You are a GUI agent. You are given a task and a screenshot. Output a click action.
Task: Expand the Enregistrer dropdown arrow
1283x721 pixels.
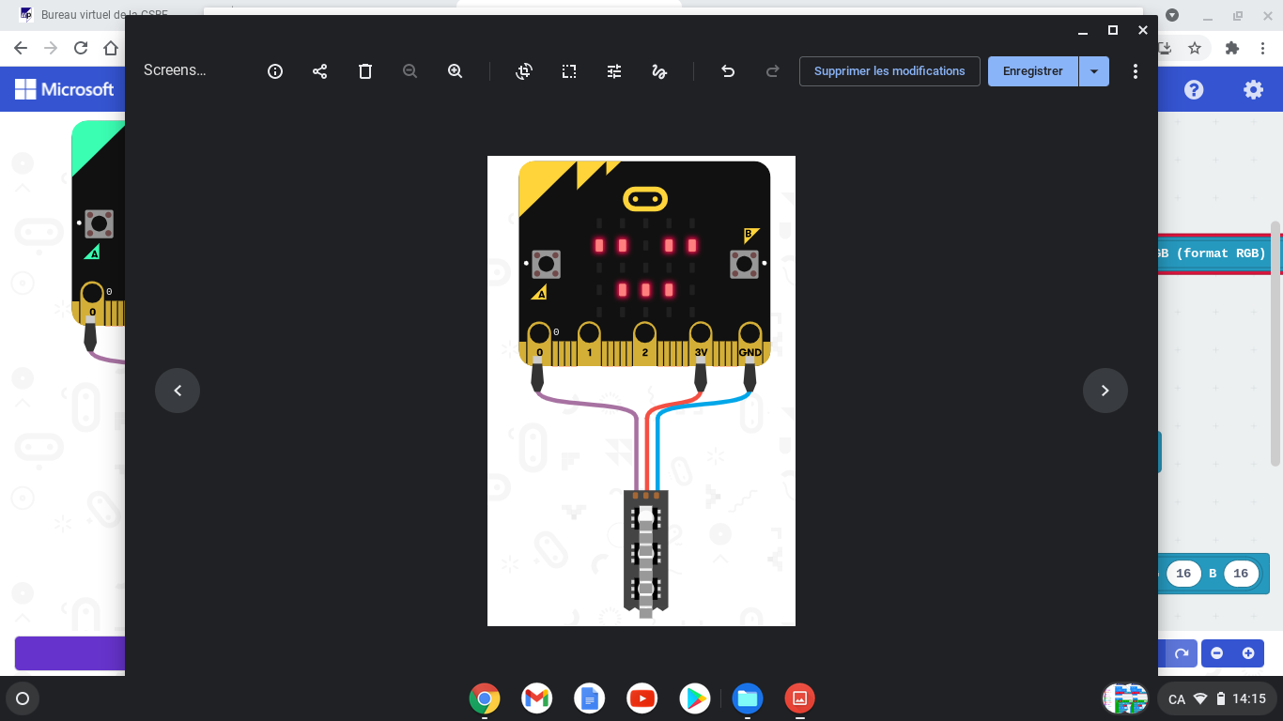click(1094, 71)
